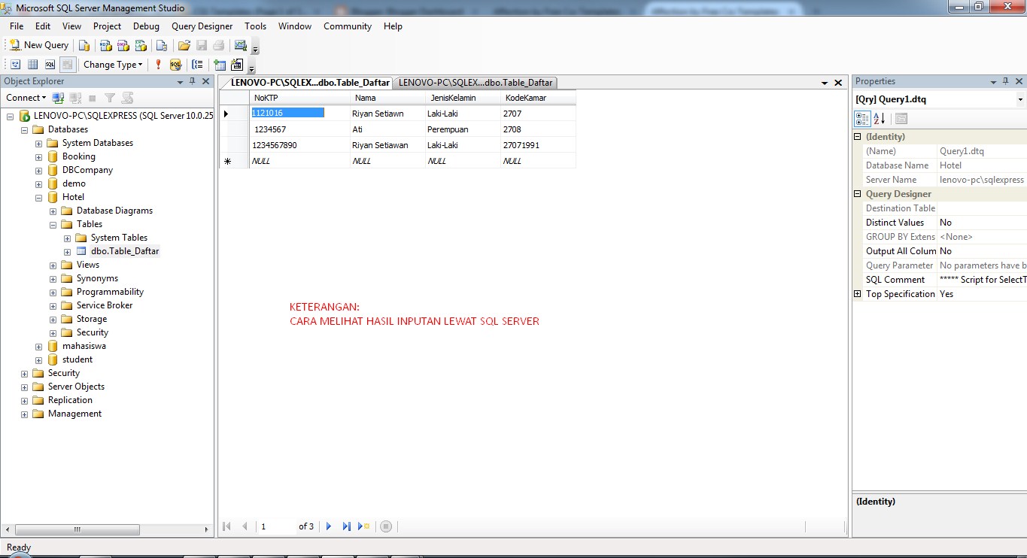Click the Verify SQL Syntax toolbar icon
1027x558 pixels.
pos(175,64)
